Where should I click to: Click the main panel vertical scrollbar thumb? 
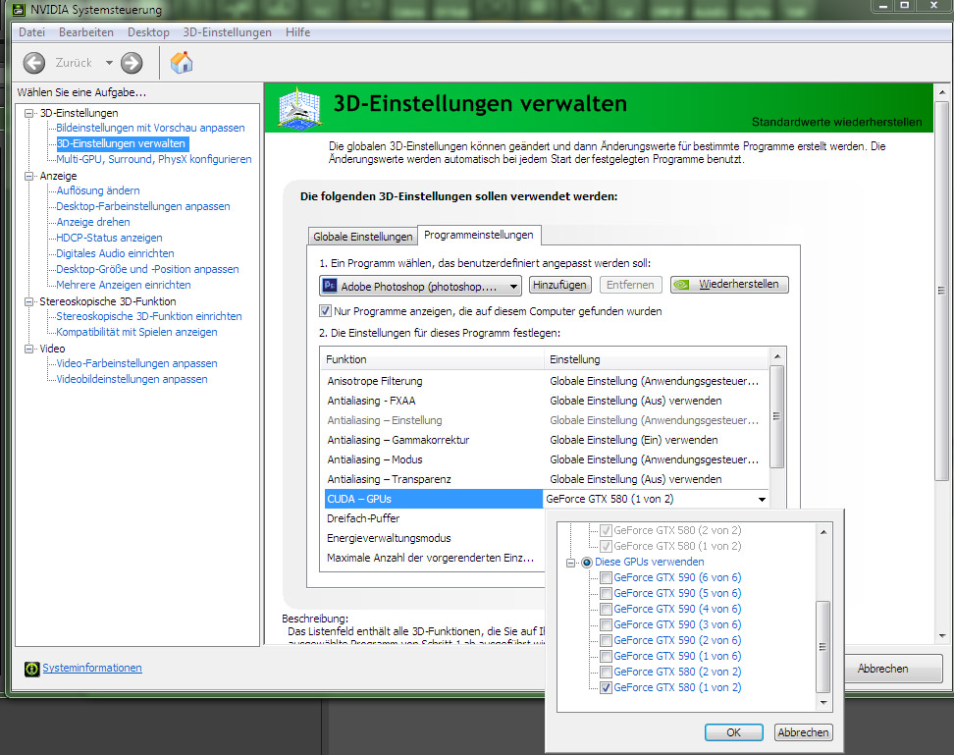pyautogui.click(x=942, y=292)
